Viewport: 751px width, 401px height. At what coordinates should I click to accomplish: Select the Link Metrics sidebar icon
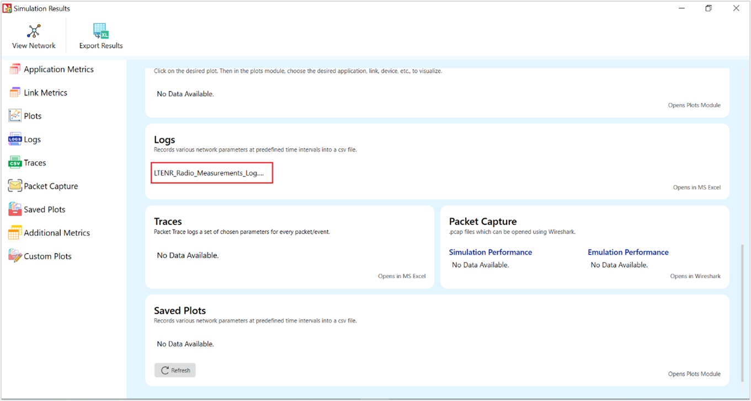pos(15,93)
